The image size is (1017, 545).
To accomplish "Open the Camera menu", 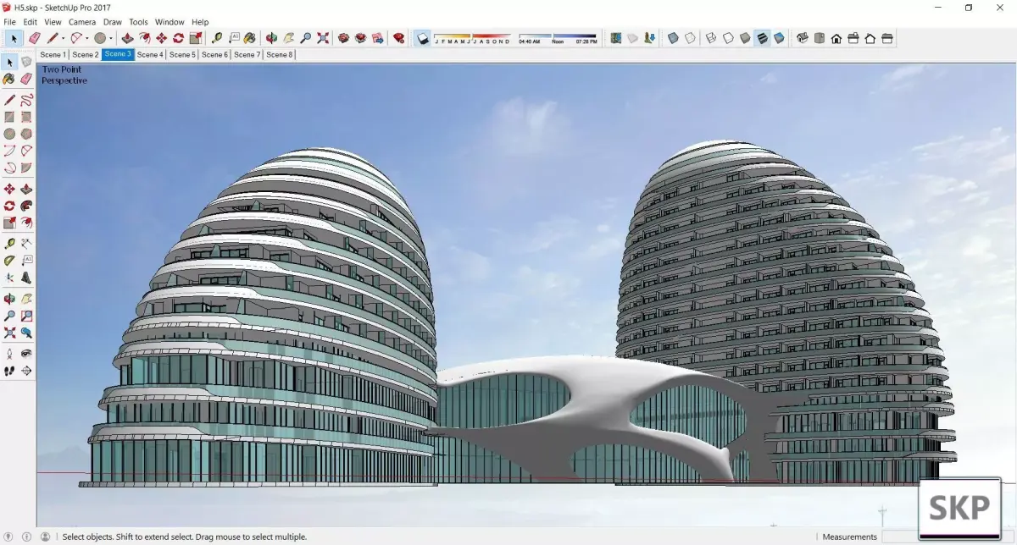I will (82, 22).
